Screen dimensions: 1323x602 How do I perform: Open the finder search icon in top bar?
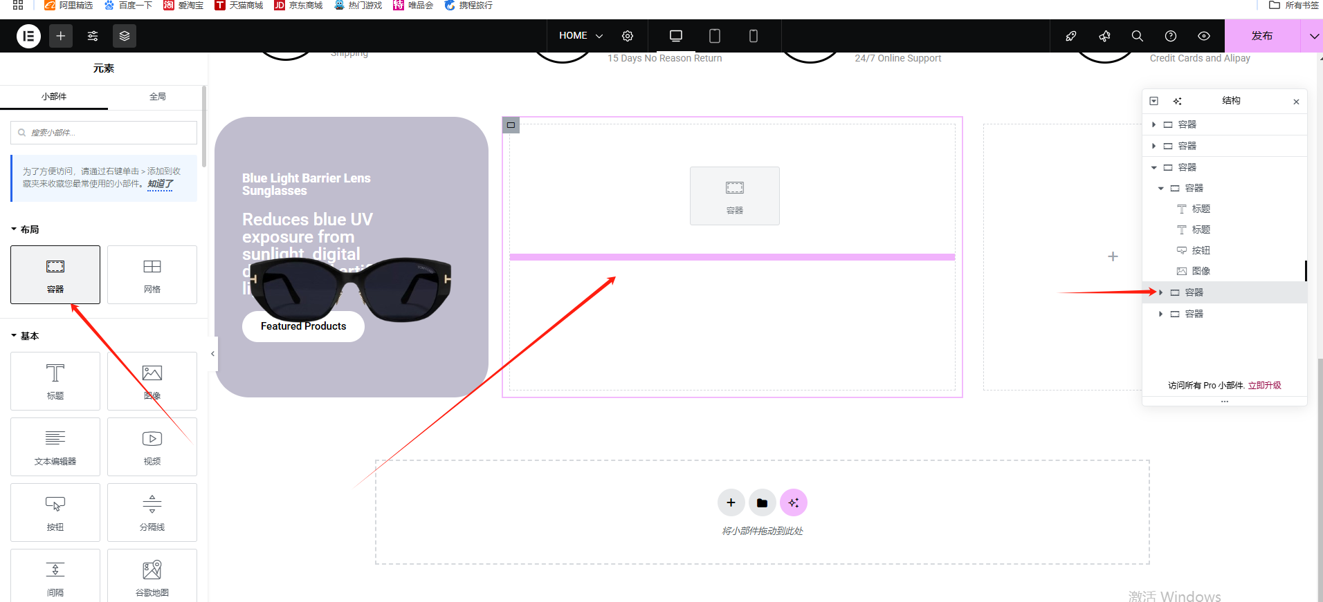[x=1137, y=36]
